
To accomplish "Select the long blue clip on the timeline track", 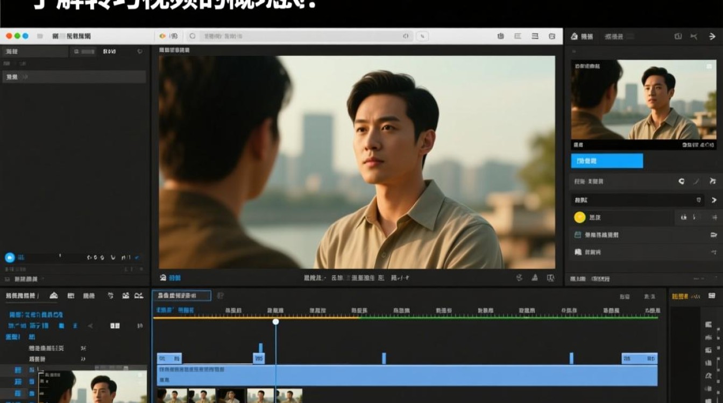I will pyautogui.click(x=407, y=375).
